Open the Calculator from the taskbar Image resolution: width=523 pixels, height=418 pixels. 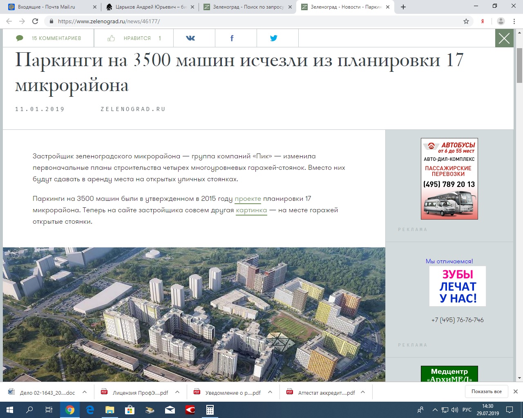(210, 410)
